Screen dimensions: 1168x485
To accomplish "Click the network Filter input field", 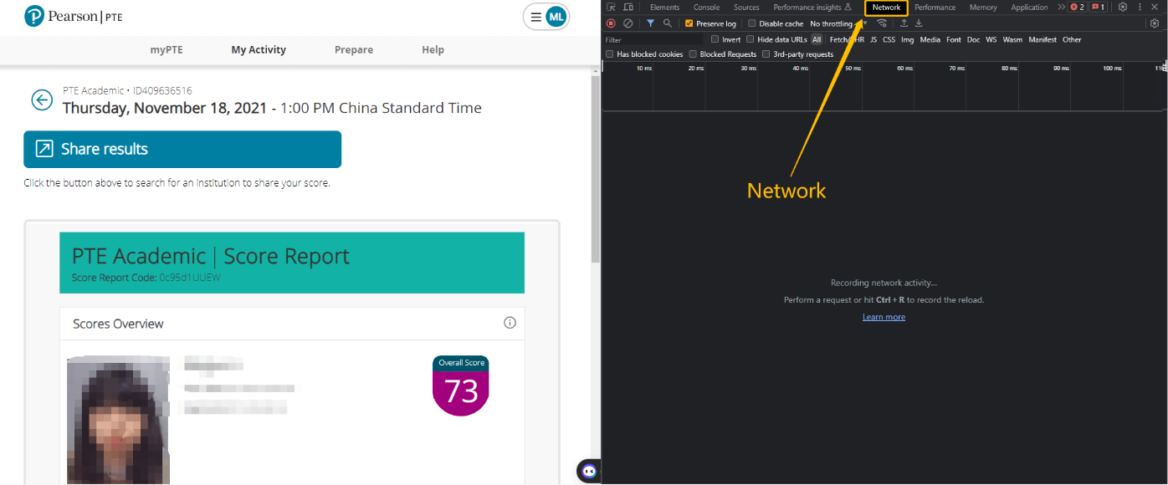I will point(653,39).
